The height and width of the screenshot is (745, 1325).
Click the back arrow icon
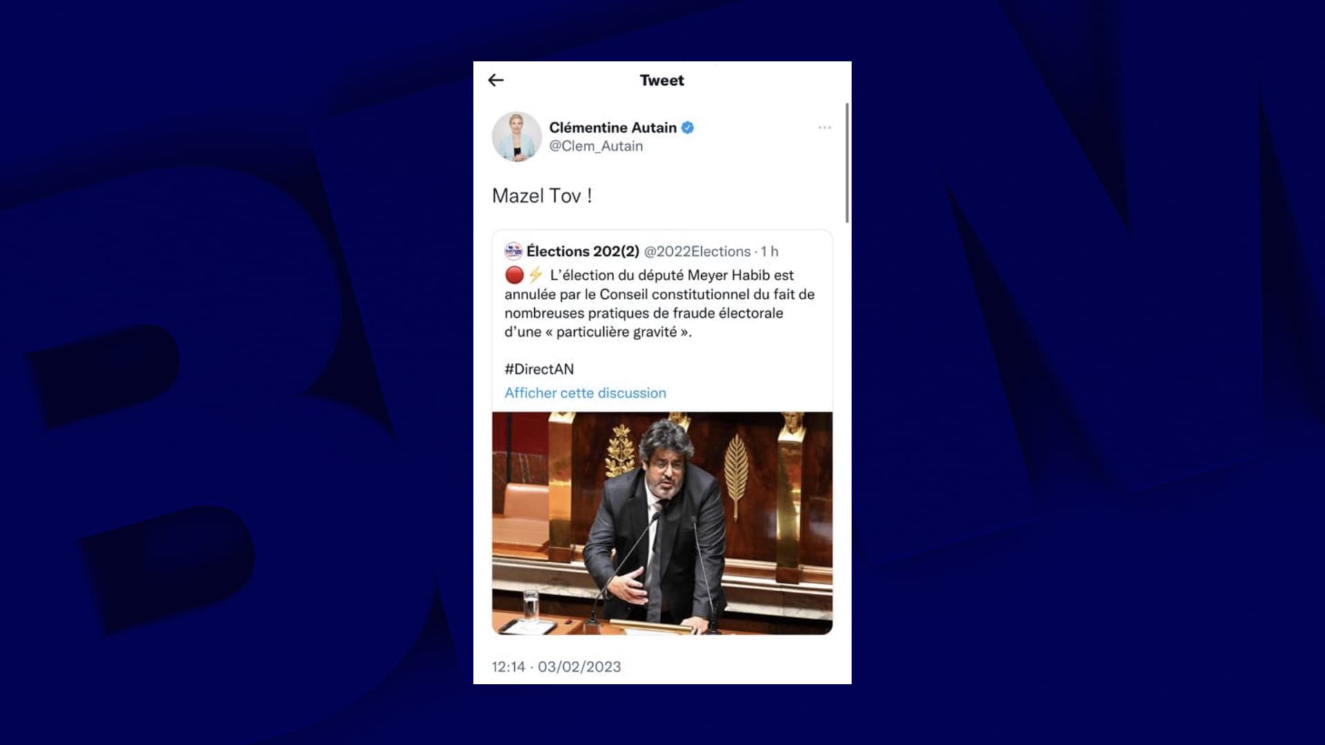(495, 80)
